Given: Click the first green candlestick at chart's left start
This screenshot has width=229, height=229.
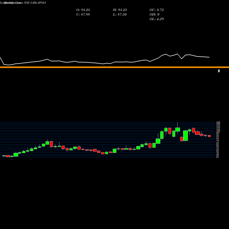Looking at the screenshot, I should point(4,156).
